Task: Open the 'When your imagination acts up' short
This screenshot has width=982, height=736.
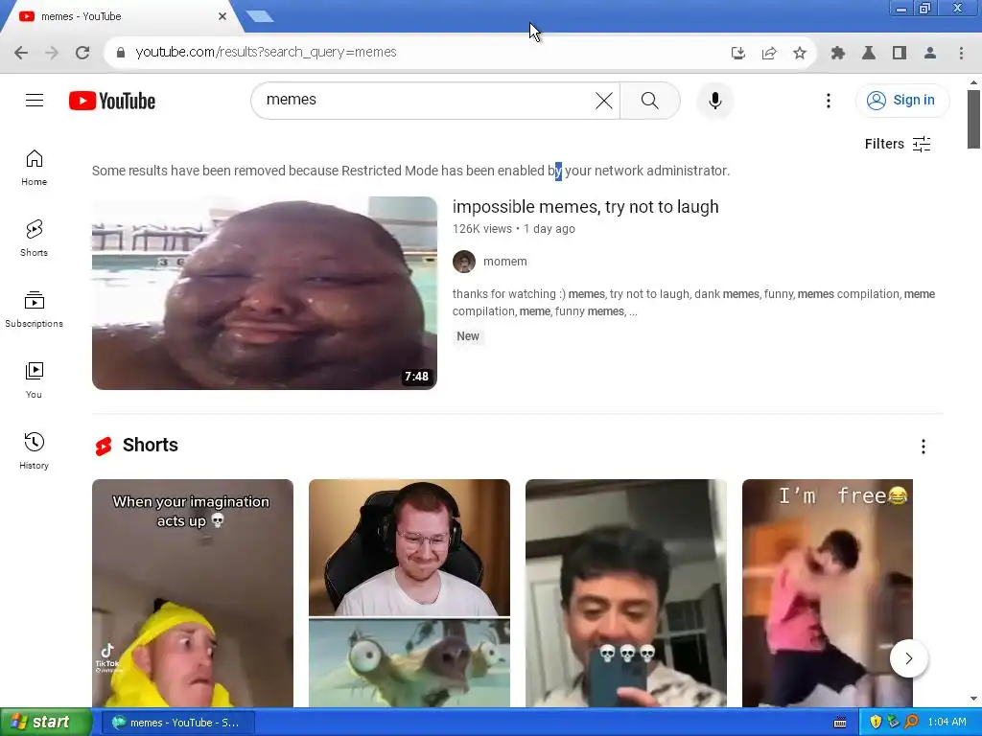Action: coord(192,593)
